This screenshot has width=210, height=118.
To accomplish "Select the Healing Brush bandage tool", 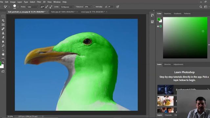I will [3, 29].
